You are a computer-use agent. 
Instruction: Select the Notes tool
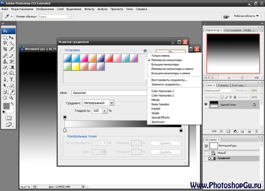tap(5, 92)
